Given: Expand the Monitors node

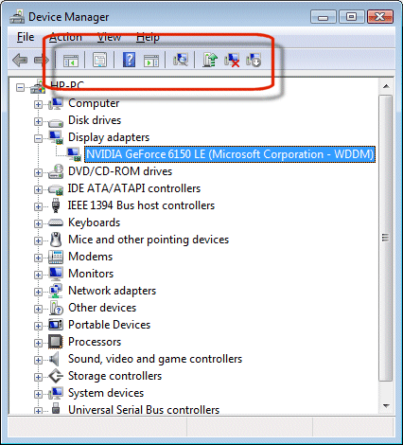Looking at the screenshot, I should pos(38,275).
